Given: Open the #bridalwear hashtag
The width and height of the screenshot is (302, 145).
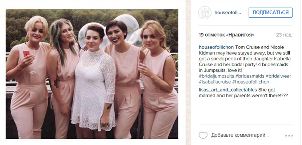Looking at the screenshot, I should point(278,76).
